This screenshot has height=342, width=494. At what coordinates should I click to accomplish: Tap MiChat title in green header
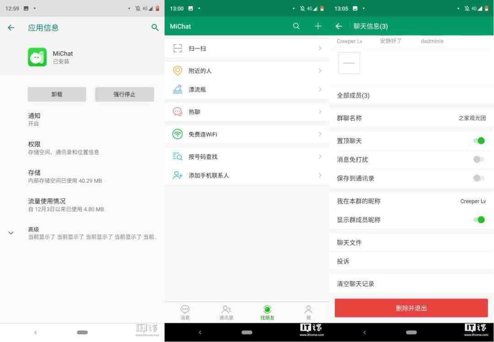(180, 27)
